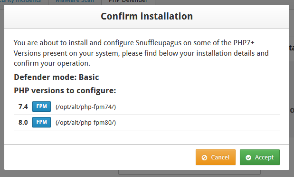294x177 pixels.
Task: Click the Accept button
Action: tap(259, 157)
